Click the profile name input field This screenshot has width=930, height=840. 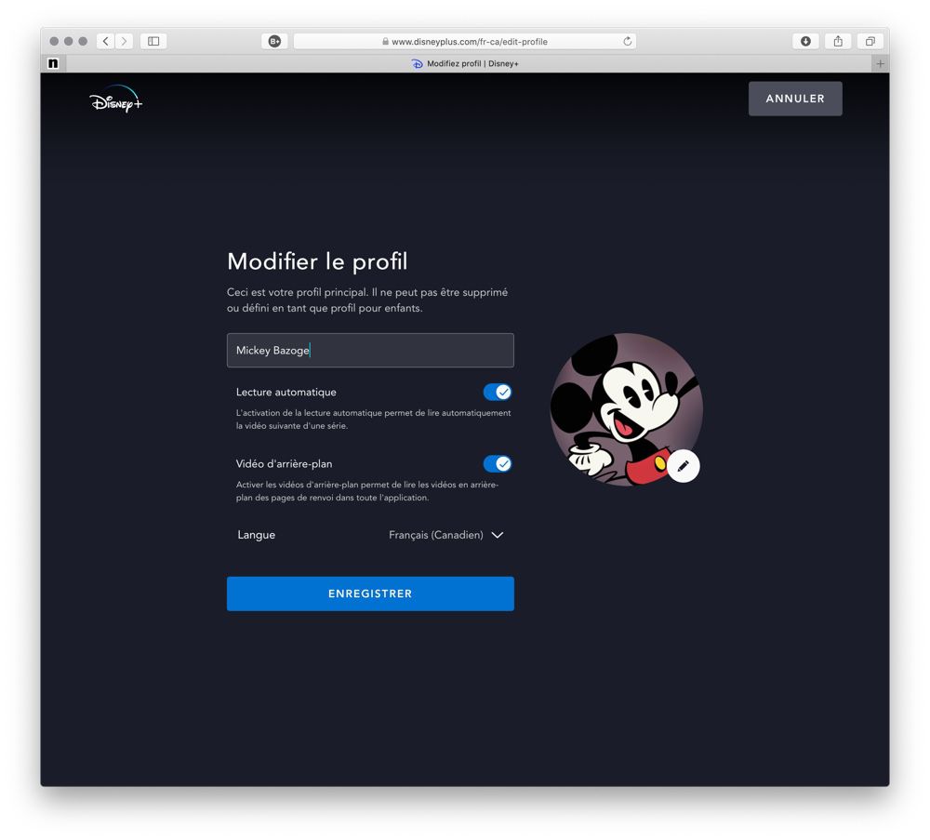[370, 350]
